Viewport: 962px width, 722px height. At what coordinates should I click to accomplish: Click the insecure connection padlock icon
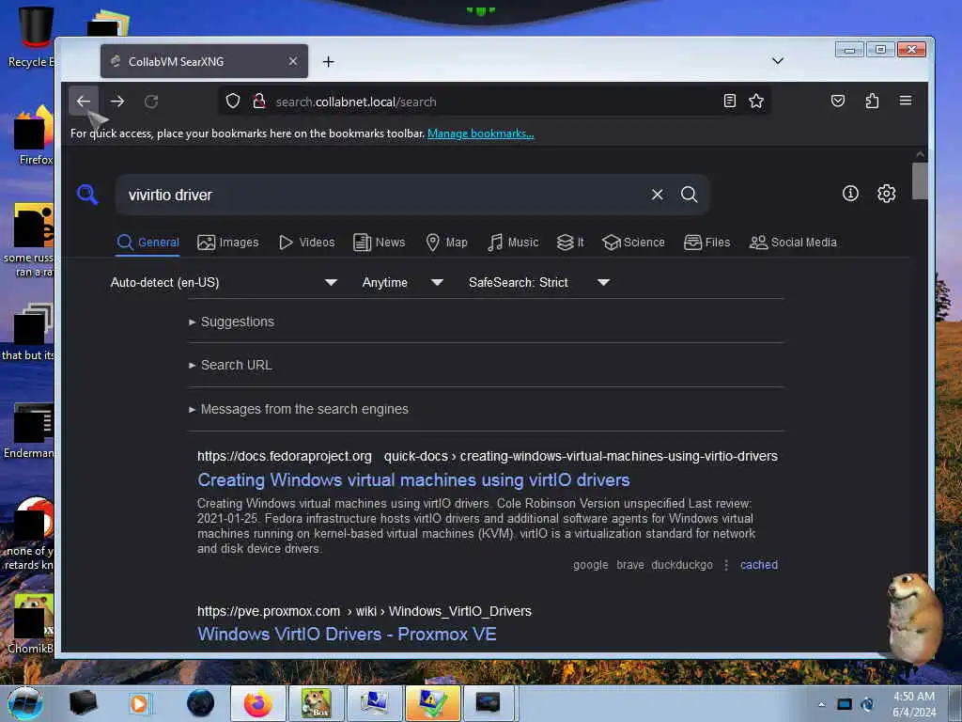259,102
